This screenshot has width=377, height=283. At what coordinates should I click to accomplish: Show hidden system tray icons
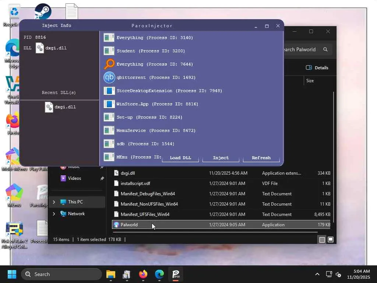pos(317,274)
